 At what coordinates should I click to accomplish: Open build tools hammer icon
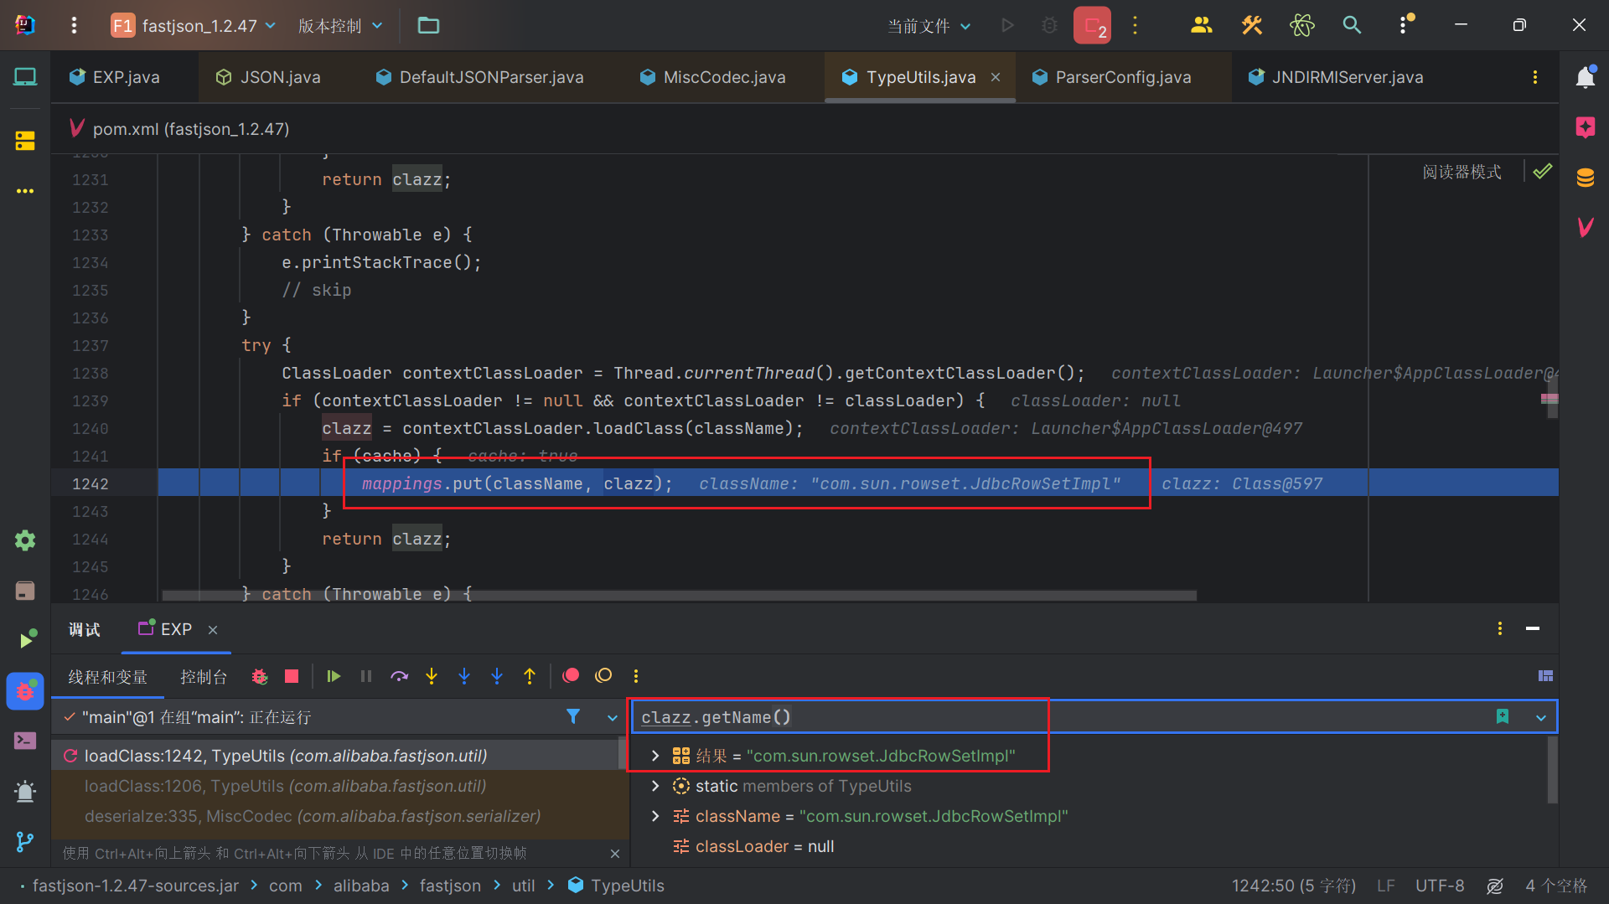(1251, 26)
